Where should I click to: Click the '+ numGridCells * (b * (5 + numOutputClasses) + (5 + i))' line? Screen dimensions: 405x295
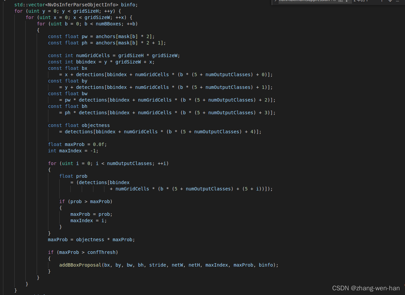(x=191, y=189)
